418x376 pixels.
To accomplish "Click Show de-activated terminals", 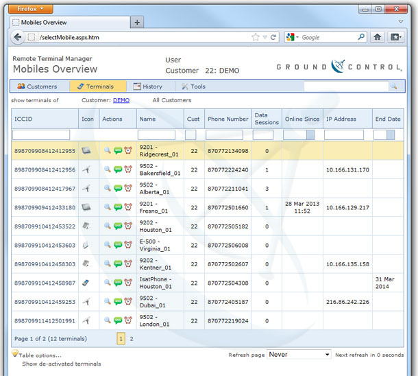I will coord(62,364).
